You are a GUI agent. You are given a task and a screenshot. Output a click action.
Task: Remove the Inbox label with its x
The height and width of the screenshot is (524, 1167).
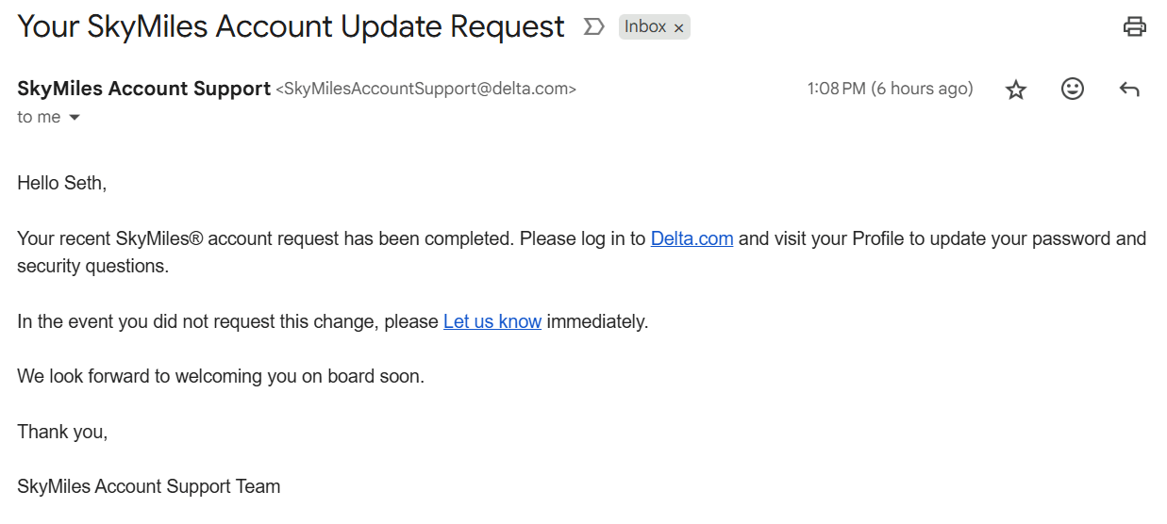click(x=678, y=28)
